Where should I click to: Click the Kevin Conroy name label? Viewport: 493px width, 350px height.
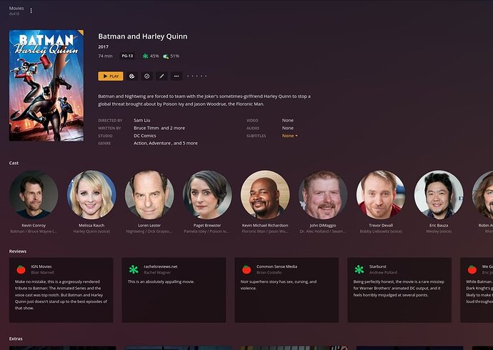(x=34, y=225)
